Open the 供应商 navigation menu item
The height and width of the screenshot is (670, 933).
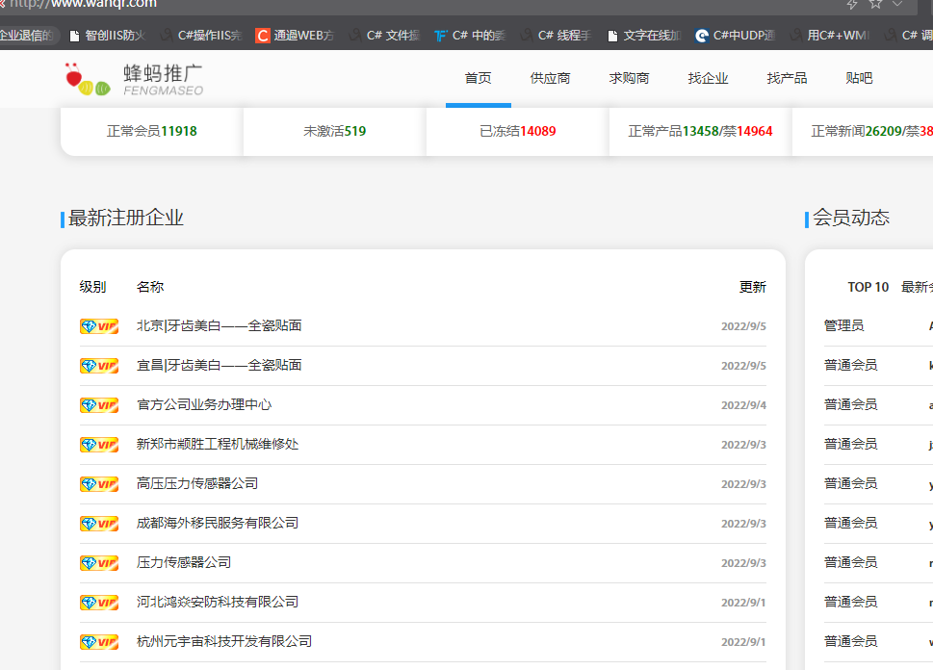click(x=550, y=79)
